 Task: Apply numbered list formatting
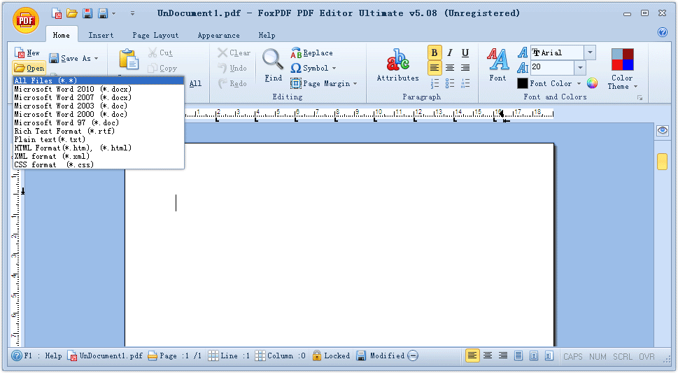click(435, 83)
